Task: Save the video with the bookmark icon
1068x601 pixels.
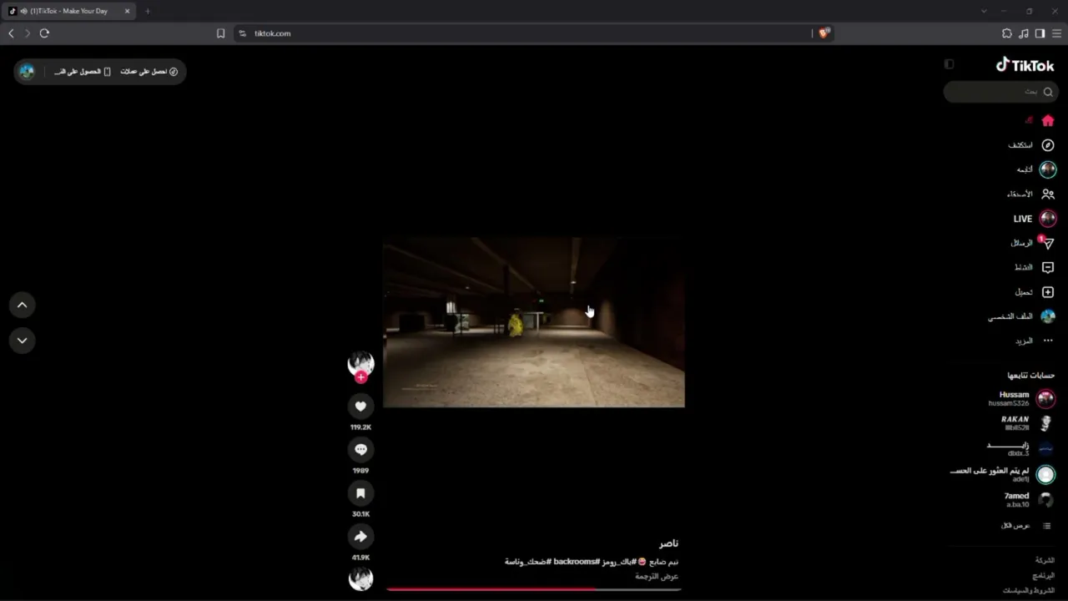Action: [360, 493]
